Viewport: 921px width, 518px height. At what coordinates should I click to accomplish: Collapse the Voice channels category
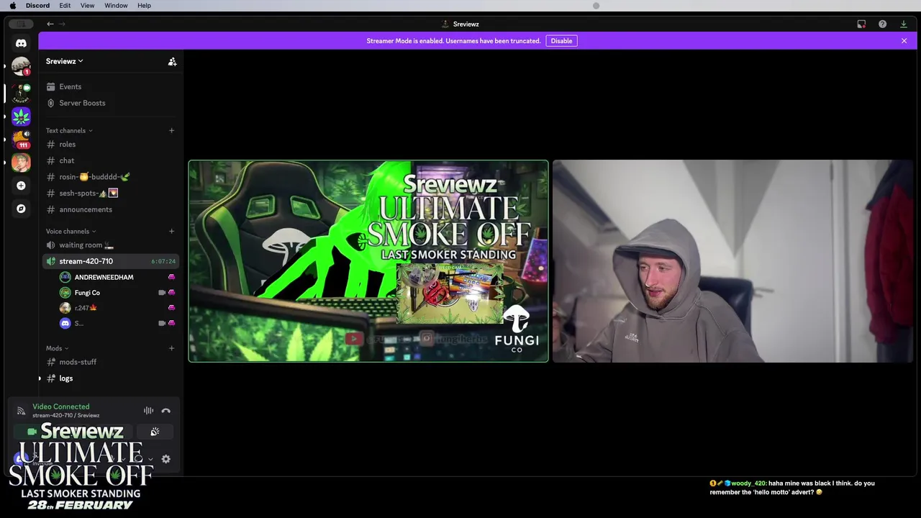click(71, 232)
